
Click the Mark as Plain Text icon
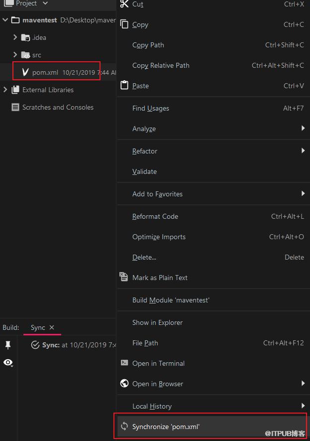tap(124, 277)
